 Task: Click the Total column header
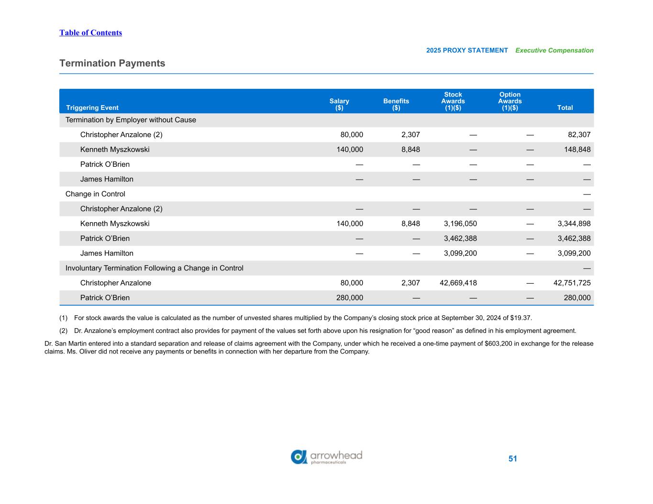point(565,107)
